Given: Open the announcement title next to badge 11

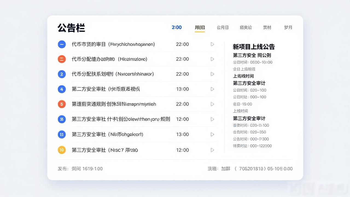Looking at the screenshot, I should [x=107, y=134].
